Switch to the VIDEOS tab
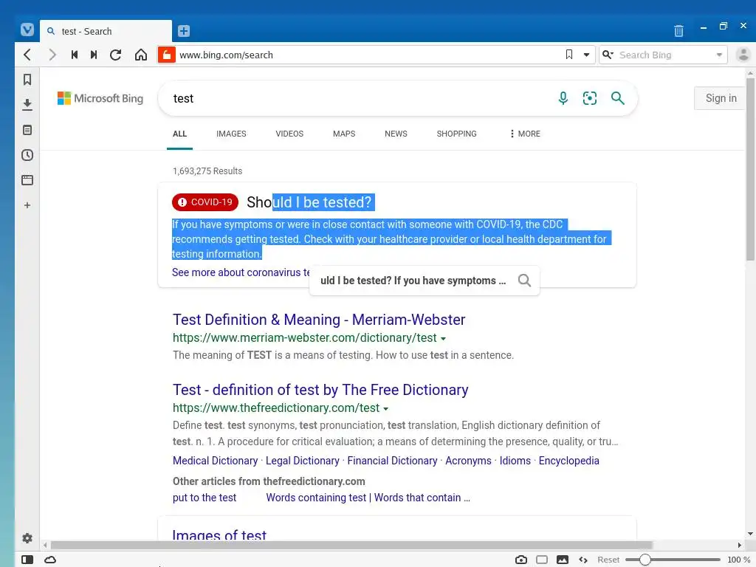 tap(289, 134)
